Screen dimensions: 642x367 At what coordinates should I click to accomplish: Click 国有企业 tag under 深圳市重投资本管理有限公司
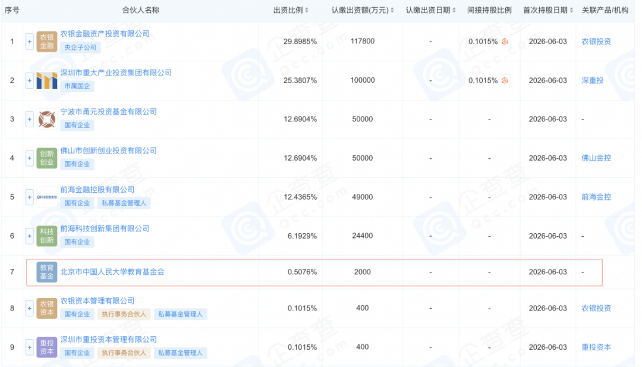pos(77,353)
